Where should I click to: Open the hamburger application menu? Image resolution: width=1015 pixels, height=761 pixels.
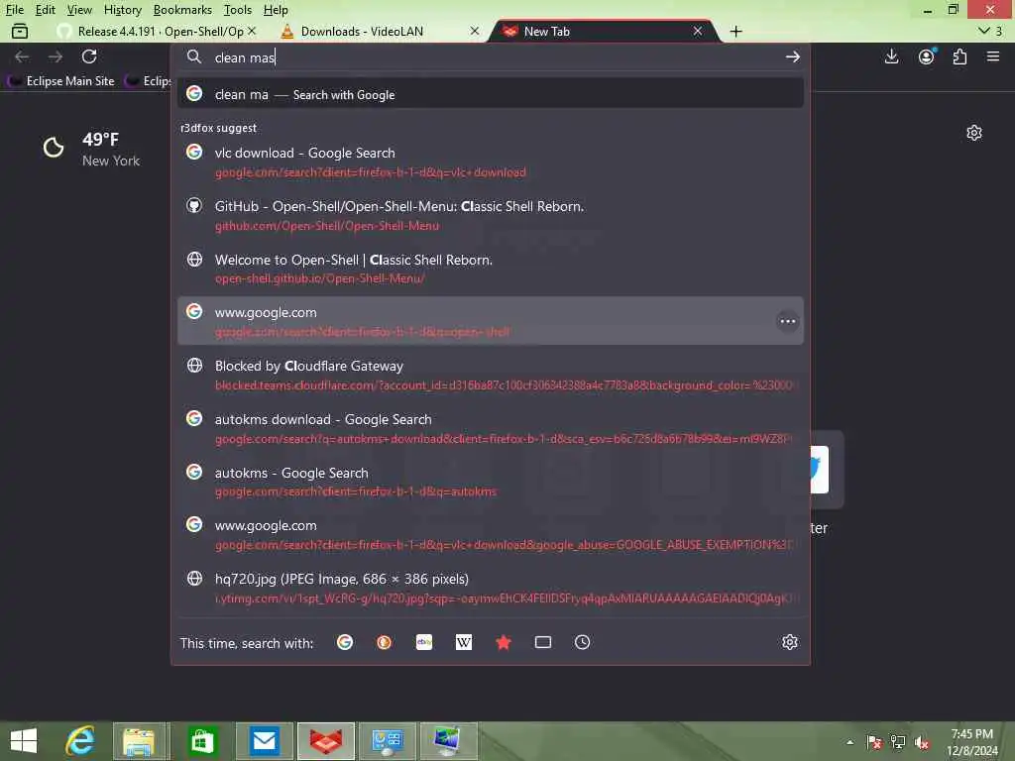pos(993,56)
